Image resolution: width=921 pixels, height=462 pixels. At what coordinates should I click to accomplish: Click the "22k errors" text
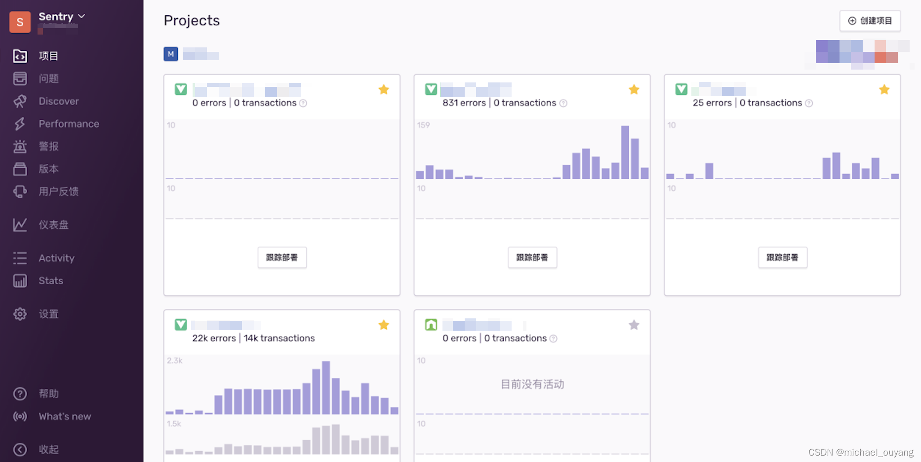(x=214, y=338)
